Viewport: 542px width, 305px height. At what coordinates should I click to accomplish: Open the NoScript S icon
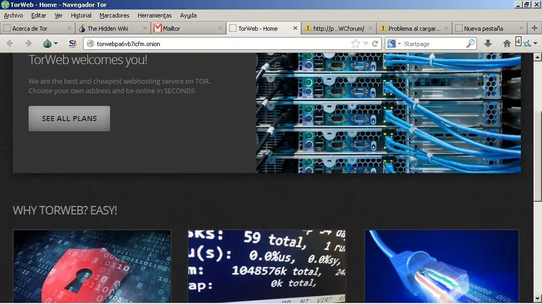point(72,43)
